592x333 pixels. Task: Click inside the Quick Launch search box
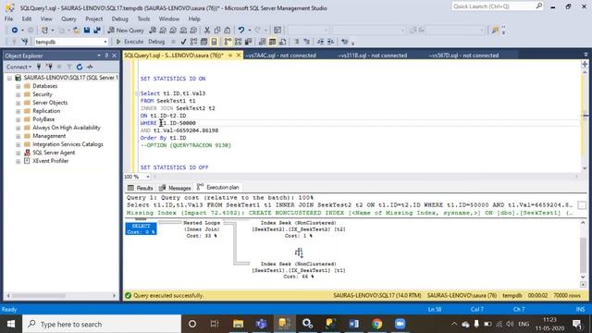tap(493, 6)
